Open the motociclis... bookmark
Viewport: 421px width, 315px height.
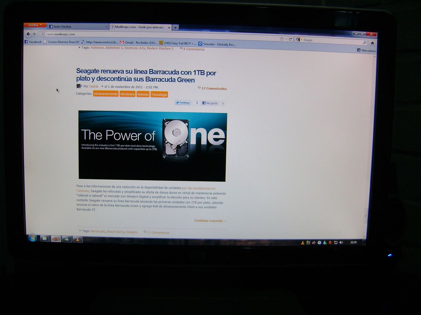(x=100, y=42)
